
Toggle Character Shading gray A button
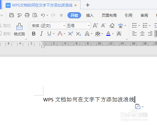119,34
